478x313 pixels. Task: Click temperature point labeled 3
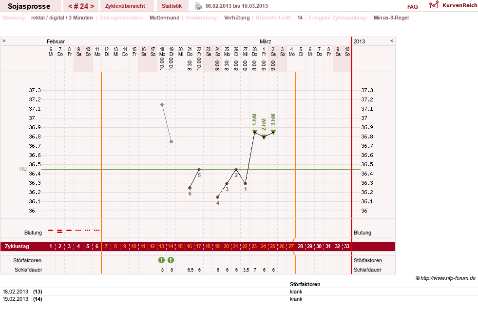(227, 183)
